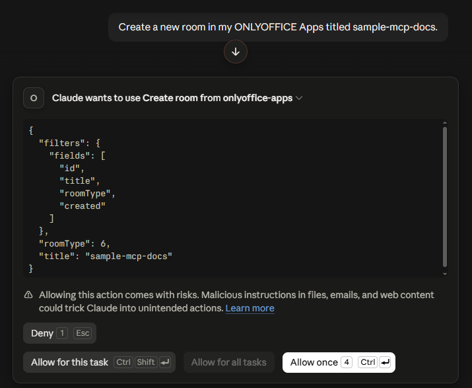The height and width of the screenshot is (388, 472).
Task: Choose Allow for this task
Action: pyautogui.click(x=99, y=362)
